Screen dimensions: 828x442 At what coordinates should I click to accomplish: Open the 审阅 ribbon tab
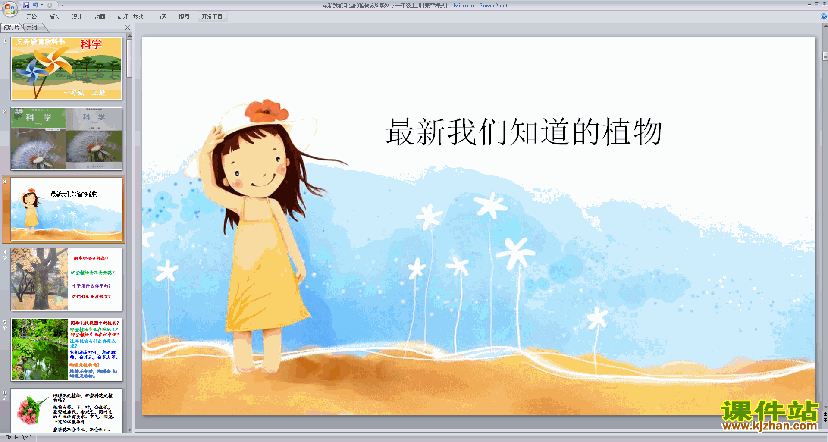[x=161, y=16]
